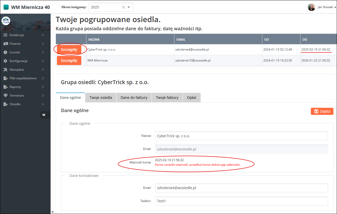Collapse sidebar with double-chevron button
337x214 pixels.
click(x=44, y=115)
